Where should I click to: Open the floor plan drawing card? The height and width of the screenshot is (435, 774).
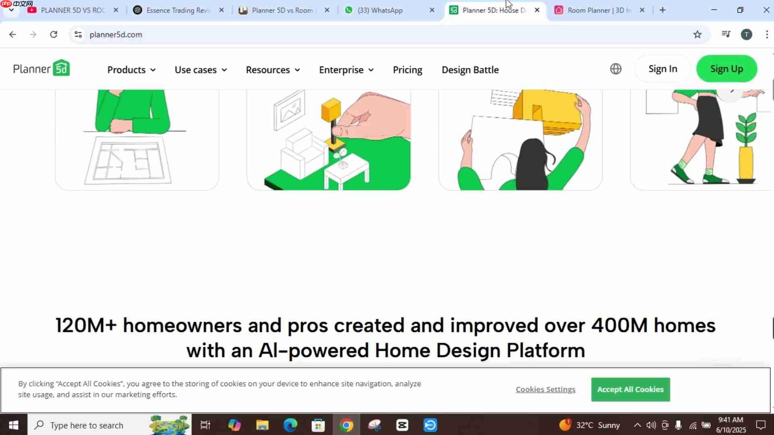(x=137, y=139)
